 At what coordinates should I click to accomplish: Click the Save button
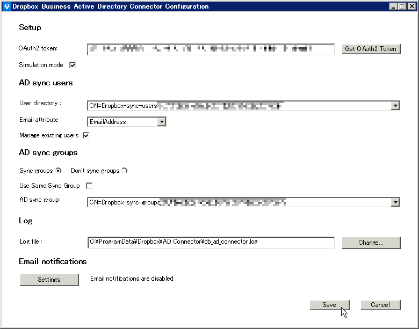click(x=329, y=305)
